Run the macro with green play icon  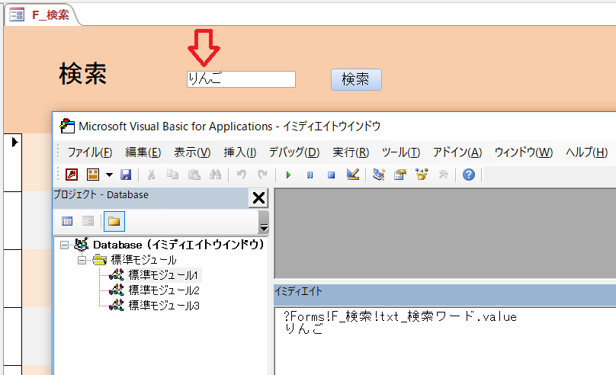point(288,175)
